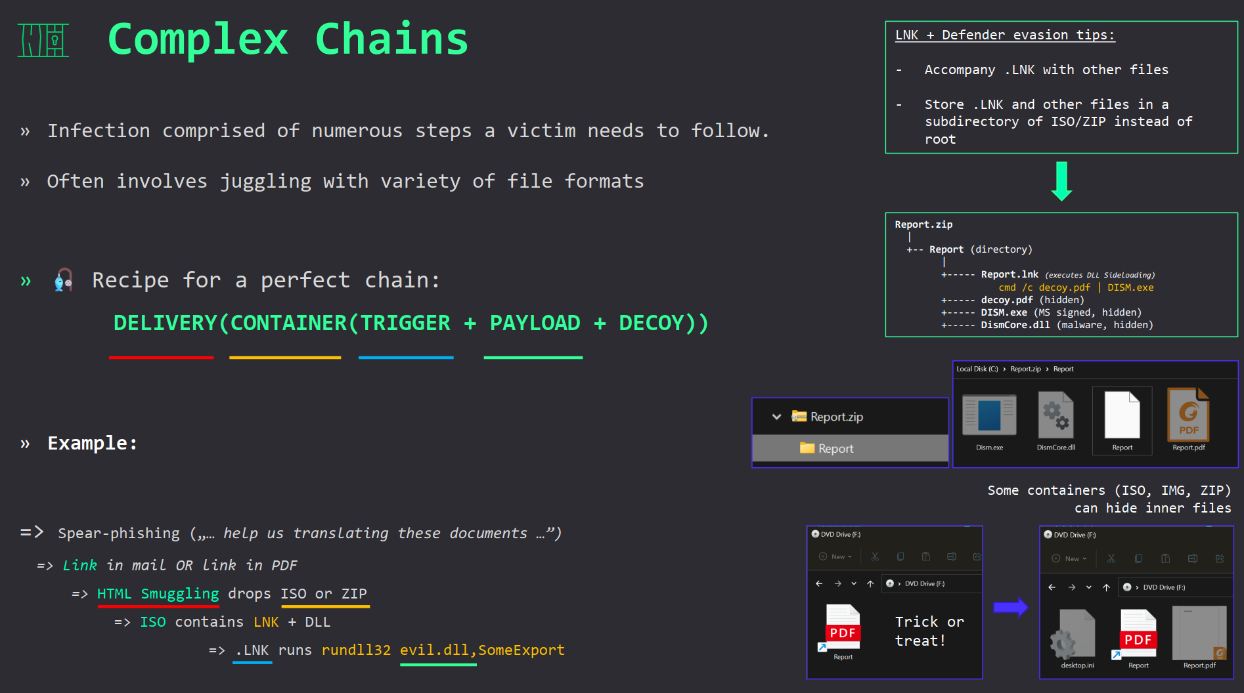Open the orange Foxit Report.pdf icon
Image resolution: width=1244 pixels, height=693 pixels.
1188,415
